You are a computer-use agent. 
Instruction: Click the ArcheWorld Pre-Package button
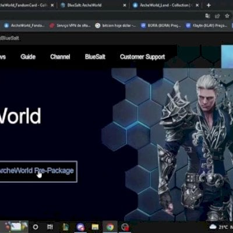point(38,171)
